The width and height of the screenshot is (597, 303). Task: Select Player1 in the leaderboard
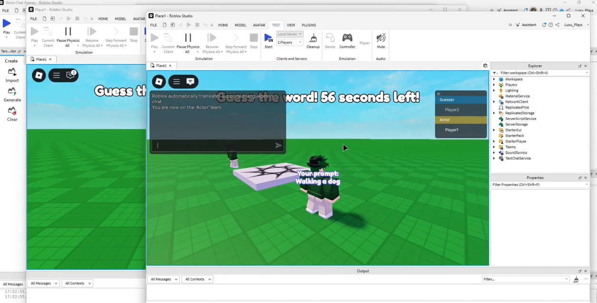point(461,130)
